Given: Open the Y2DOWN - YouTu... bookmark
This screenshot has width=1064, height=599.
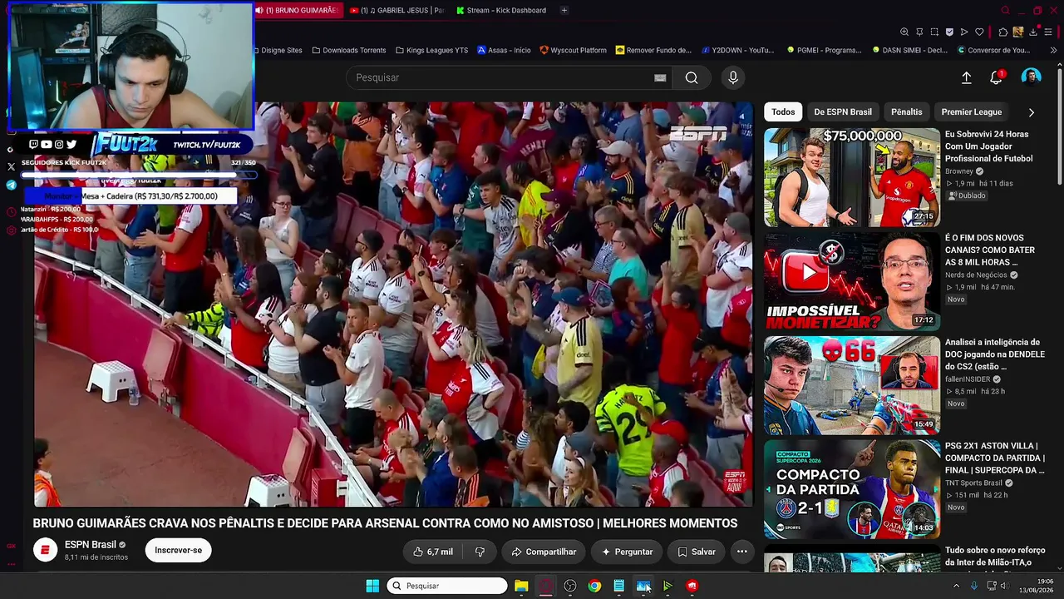Looking at the screenshot, I should click(x=737, y=50).
